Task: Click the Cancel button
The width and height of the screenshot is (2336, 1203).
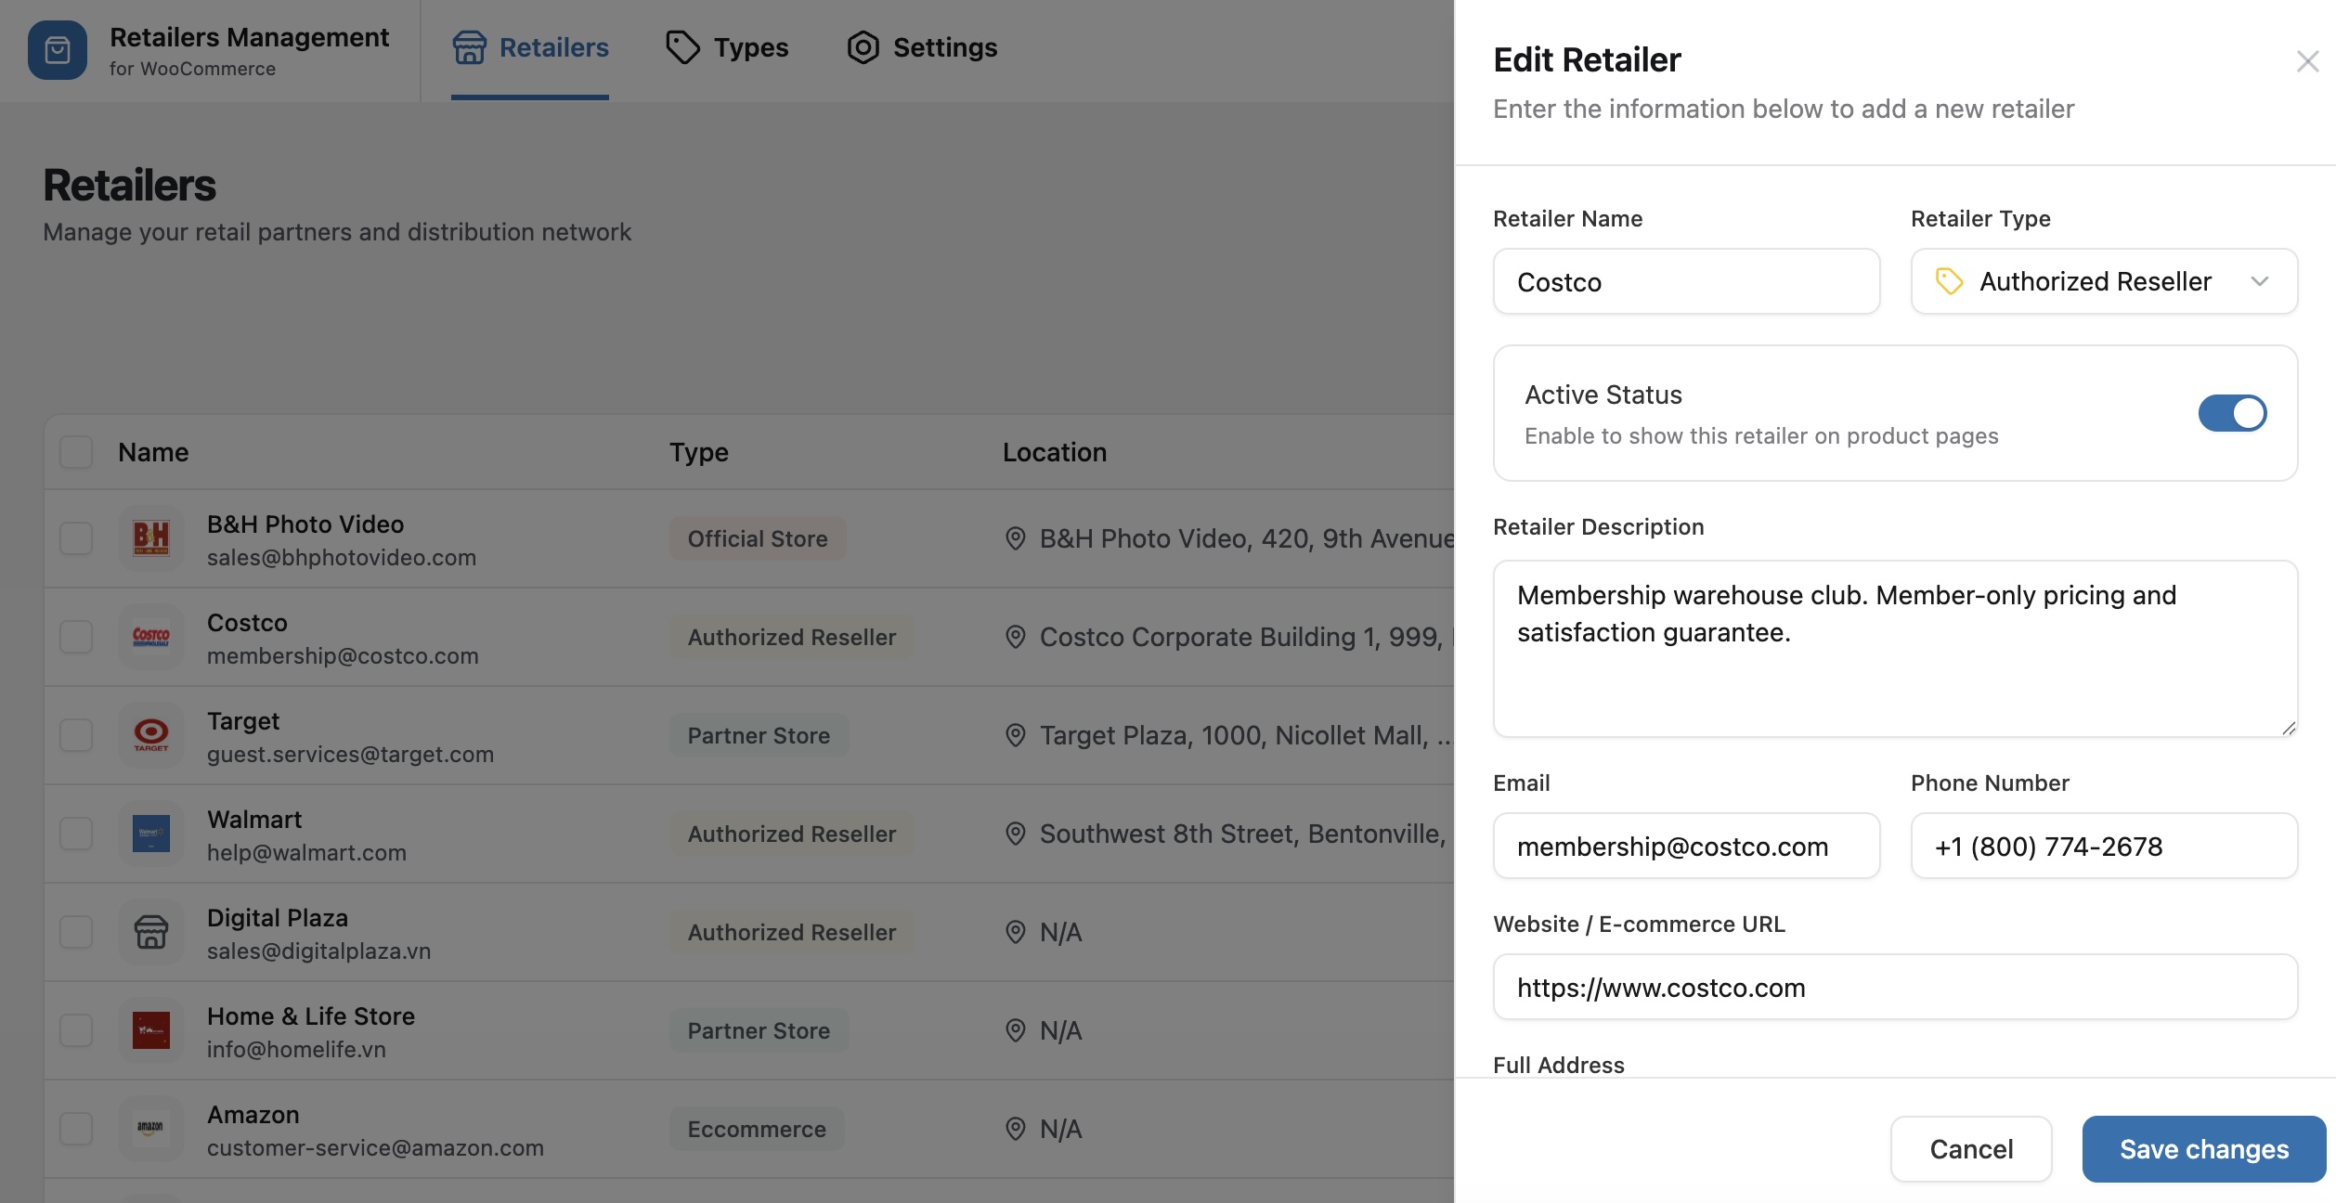Action: tap(1970, 1148)
